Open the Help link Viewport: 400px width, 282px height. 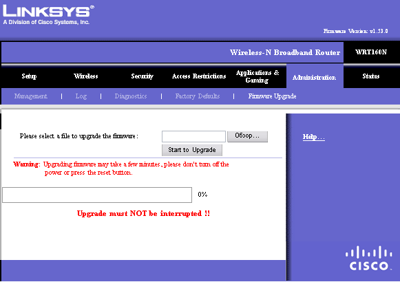tap(314, 137)
